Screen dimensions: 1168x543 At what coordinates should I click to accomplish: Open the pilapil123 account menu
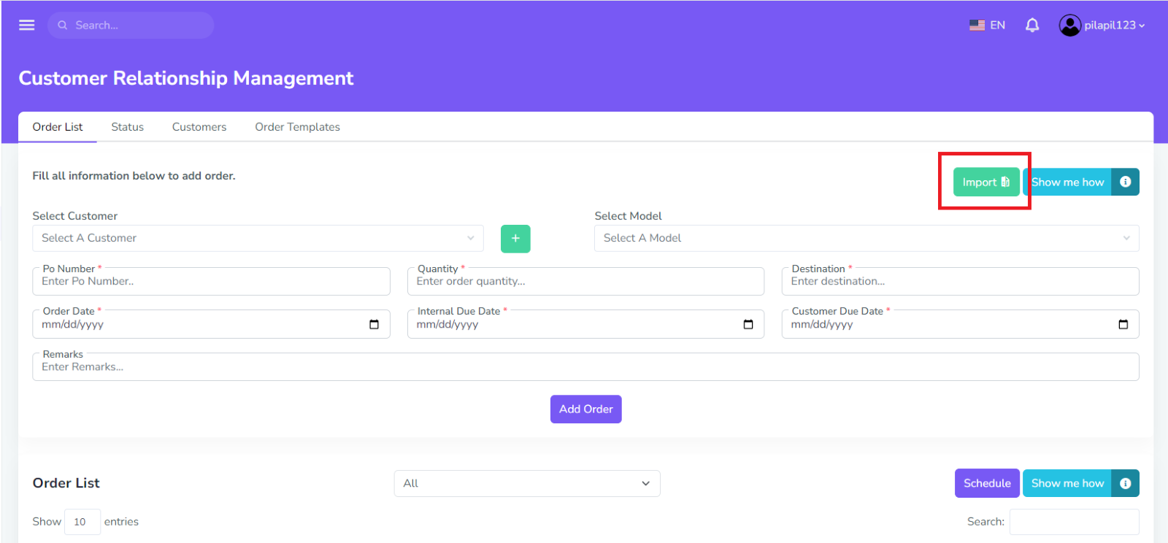(1114, 26)
